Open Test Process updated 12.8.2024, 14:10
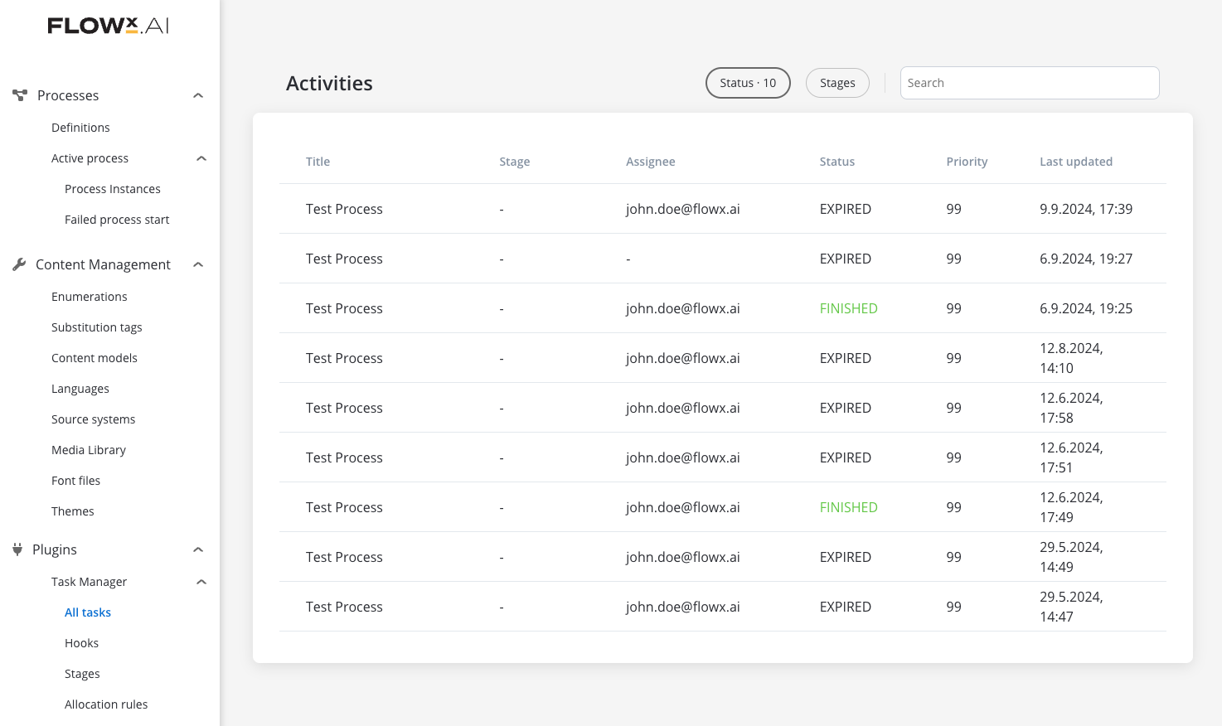 click(x=723, y=358)
